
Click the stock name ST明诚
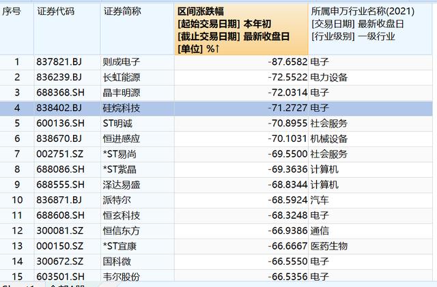coord(117,123)
